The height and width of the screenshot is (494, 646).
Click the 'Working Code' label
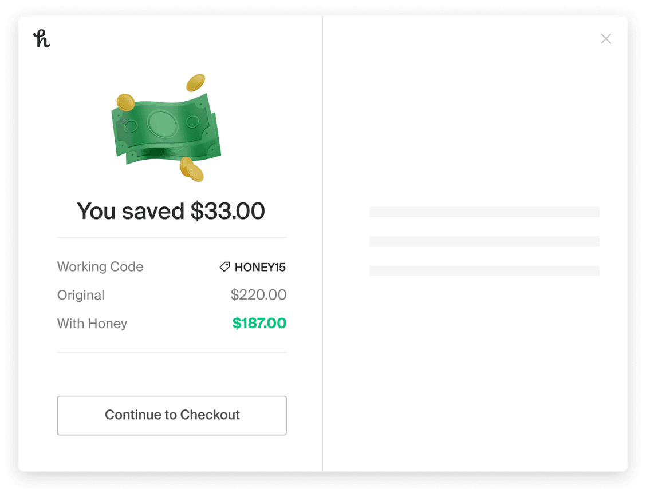click(100, 267)
